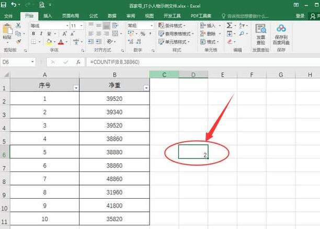Click the Fill down icon
The height and width of the screenshot is (229, 320).
tap(230, 33)
